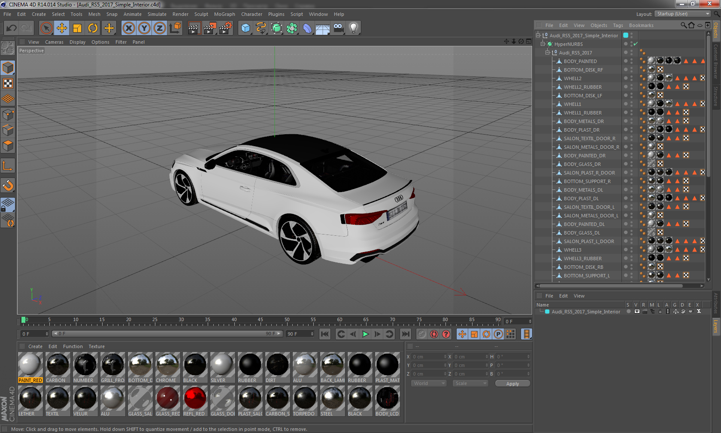Click the Make Editable icon in left toolbar
This screenshot has height=433, width=721.
tap(8, 48)
